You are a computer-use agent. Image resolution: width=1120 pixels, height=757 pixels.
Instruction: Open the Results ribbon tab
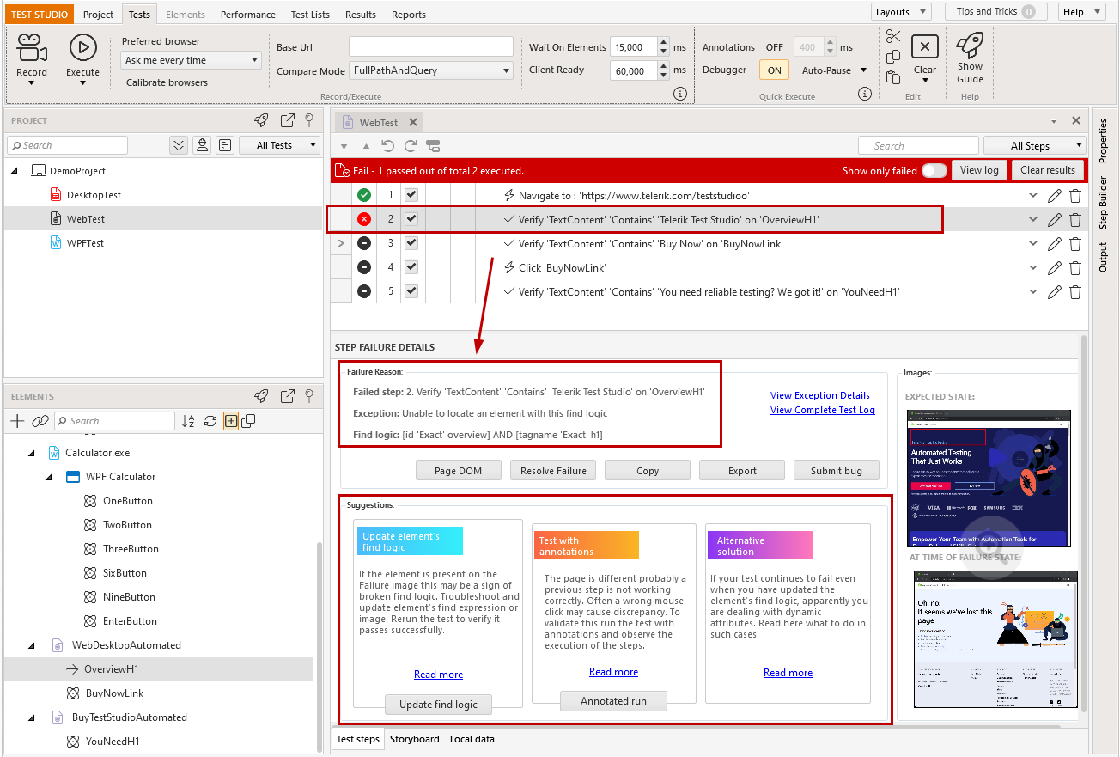361,15
